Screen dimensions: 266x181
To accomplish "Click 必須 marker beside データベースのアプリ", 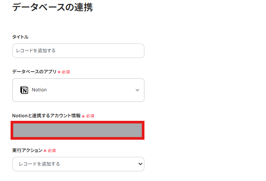I will [x=66, y=72].
